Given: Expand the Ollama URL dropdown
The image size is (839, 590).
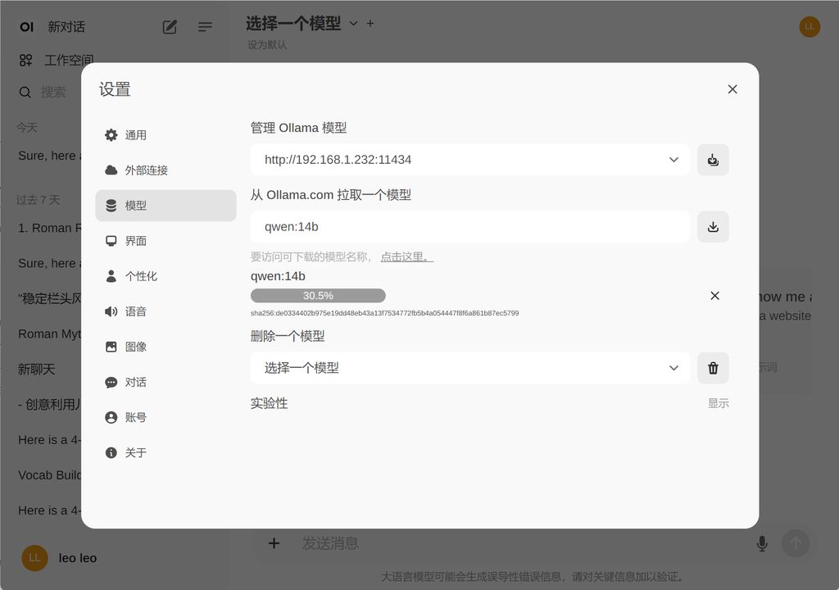Looking at the screenshot, I should (673, 160).
